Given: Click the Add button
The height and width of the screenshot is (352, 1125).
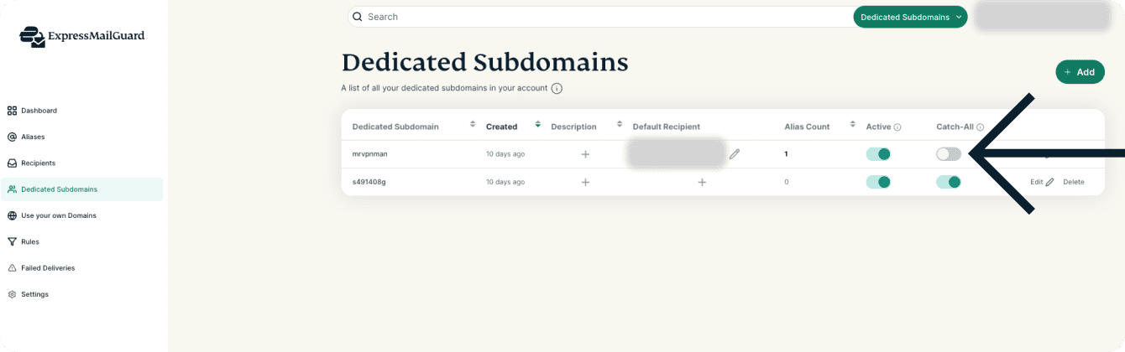Looking at the screenshot, I should pyautogui.click(x=1080, y=72).
